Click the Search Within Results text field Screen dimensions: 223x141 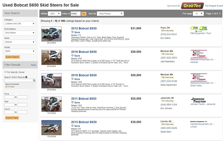pos(19,80)
